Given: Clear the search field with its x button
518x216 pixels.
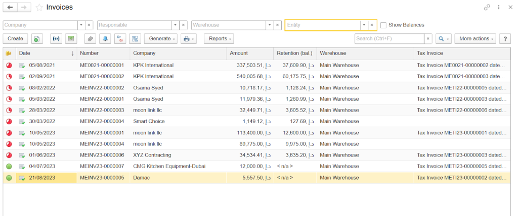Looking at the screenshot, I should coord(428,38).
